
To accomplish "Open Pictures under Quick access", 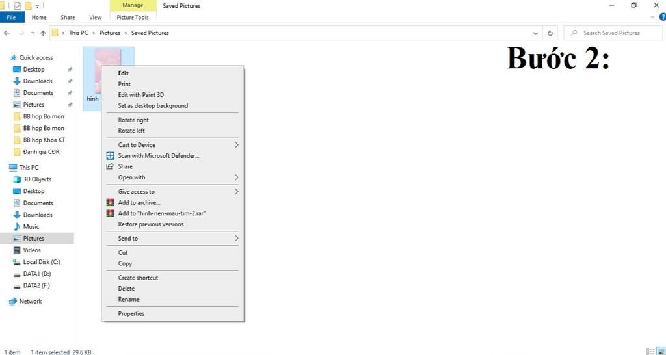I will click(34, 105).
